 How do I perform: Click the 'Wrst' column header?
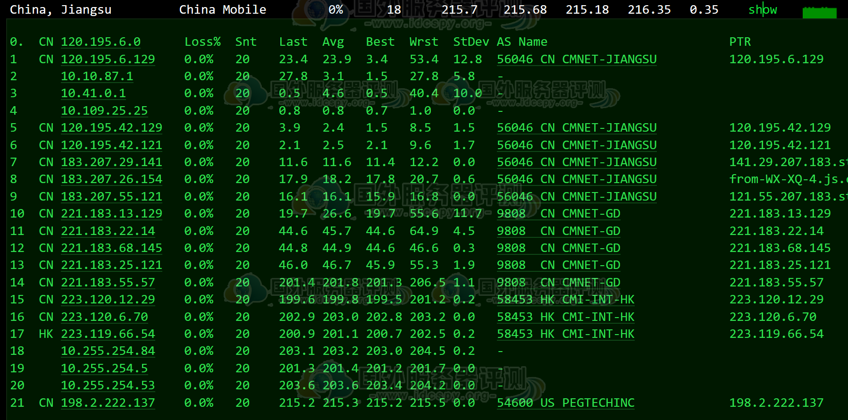click(424, 42)
